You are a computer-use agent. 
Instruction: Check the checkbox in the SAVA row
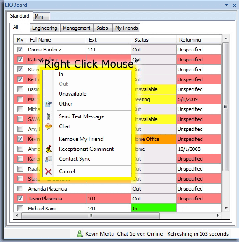point(20,119)
